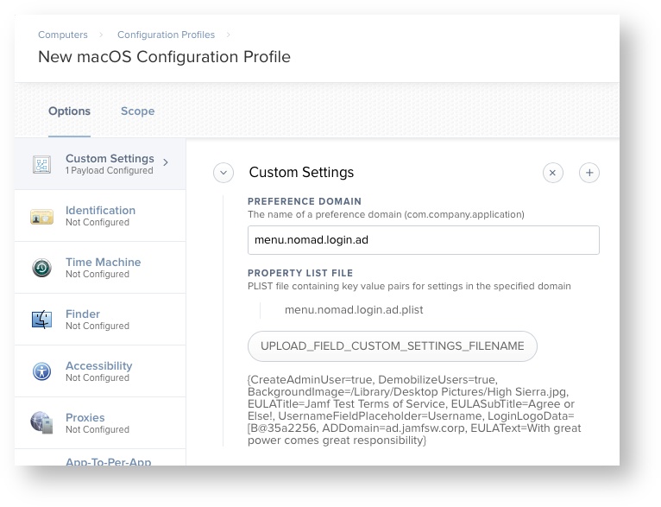Click the Preference Domain text field
Screen dimensions: 661x507
pos(423,240)
